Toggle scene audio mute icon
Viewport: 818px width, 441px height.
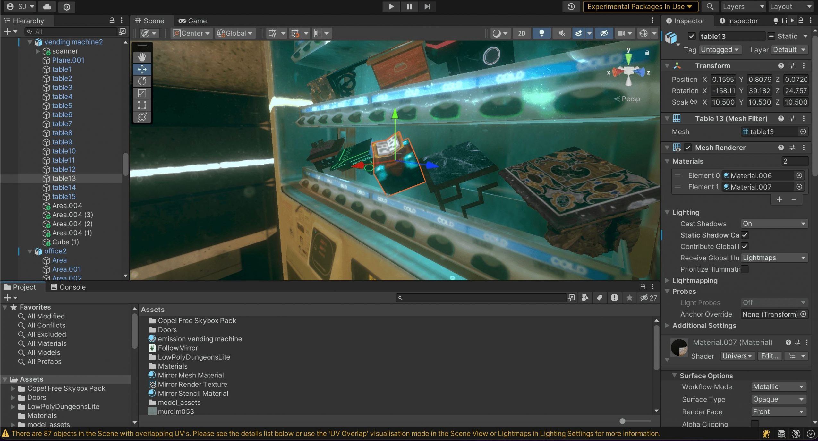pos(561,33)
